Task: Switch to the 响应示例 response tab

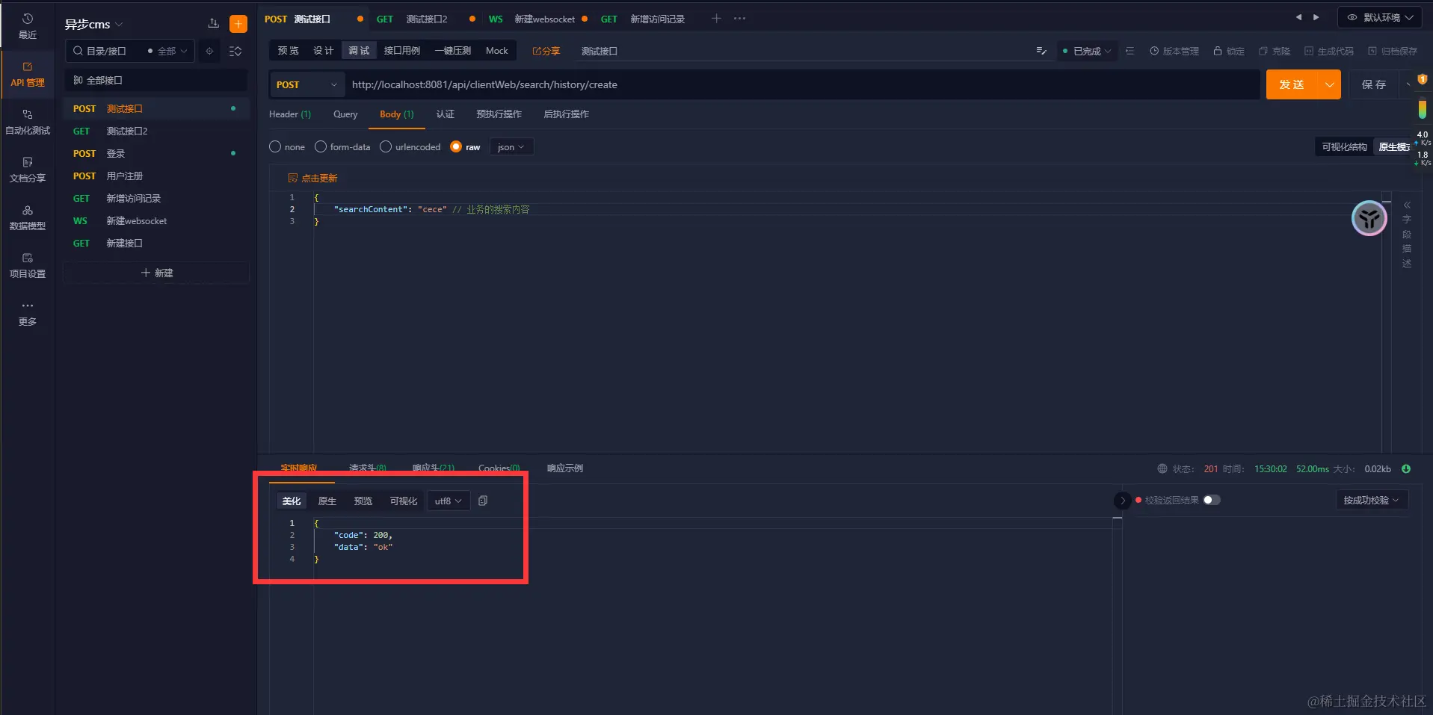Action: pos(564,468)
